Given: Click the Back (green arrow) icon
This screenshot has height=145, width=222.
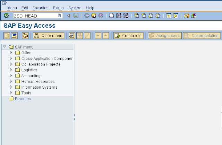Looking at the screenshot, I should pos(87,16).
